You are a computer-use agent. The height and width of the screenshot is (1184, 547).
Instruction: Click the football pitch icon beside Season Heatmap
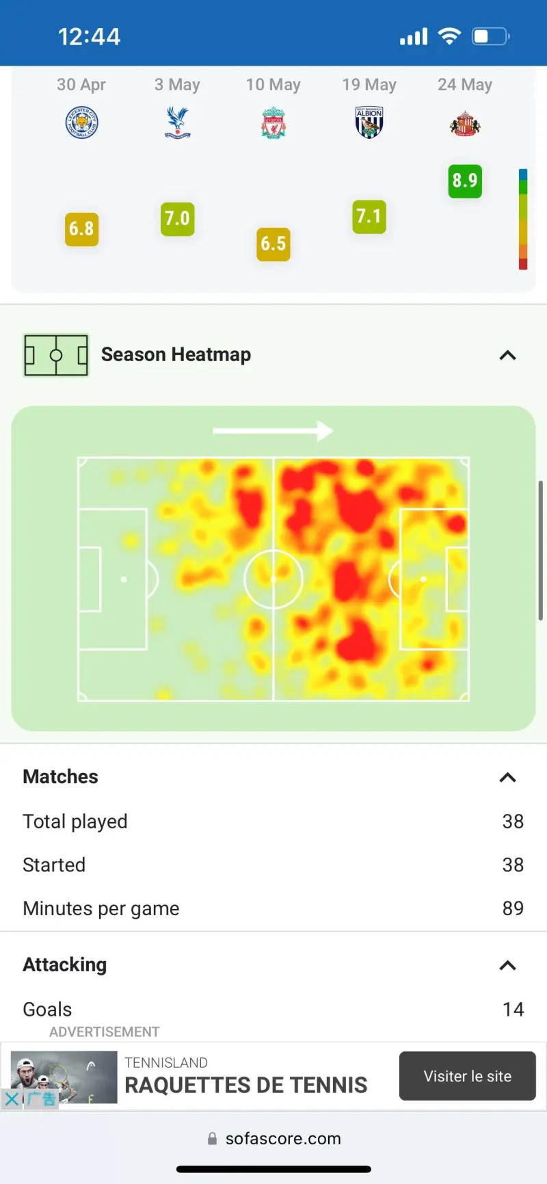click(56, 355)
